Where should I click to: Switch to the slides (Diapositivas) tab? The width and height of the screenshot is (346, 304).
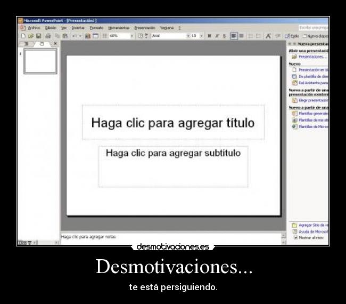(x=42, y=44)
